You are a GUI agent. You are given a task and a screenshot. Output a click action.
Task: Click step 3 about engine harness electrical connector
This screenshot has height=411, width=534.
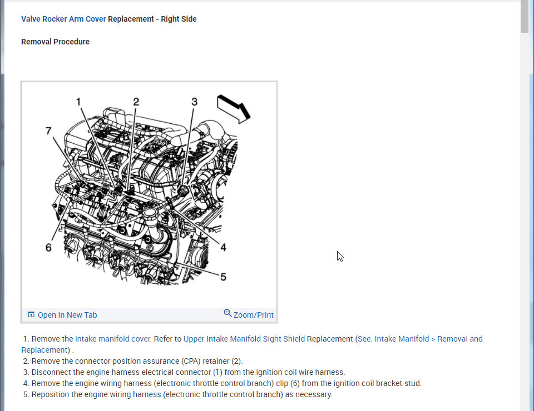pos(184,372)
